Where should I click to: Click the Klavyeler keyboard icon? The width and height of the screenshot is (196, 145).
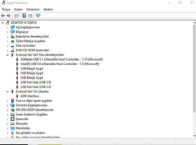12,124
